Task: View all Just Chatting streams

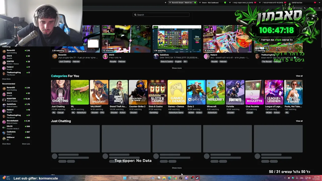Action: (299, 121)
